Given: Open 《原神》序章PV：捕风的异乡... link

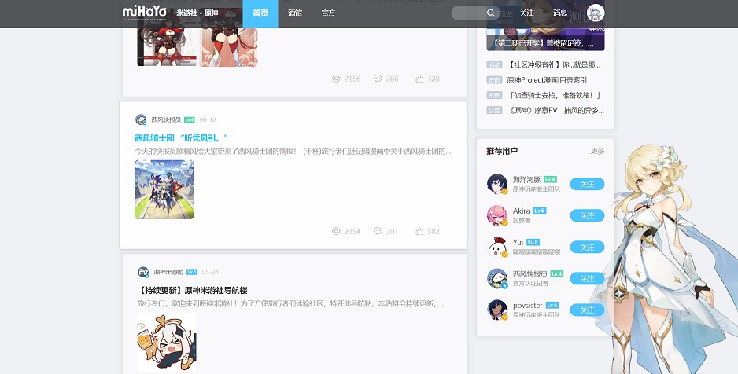Looking at the screenshot, I should (555, 111).
